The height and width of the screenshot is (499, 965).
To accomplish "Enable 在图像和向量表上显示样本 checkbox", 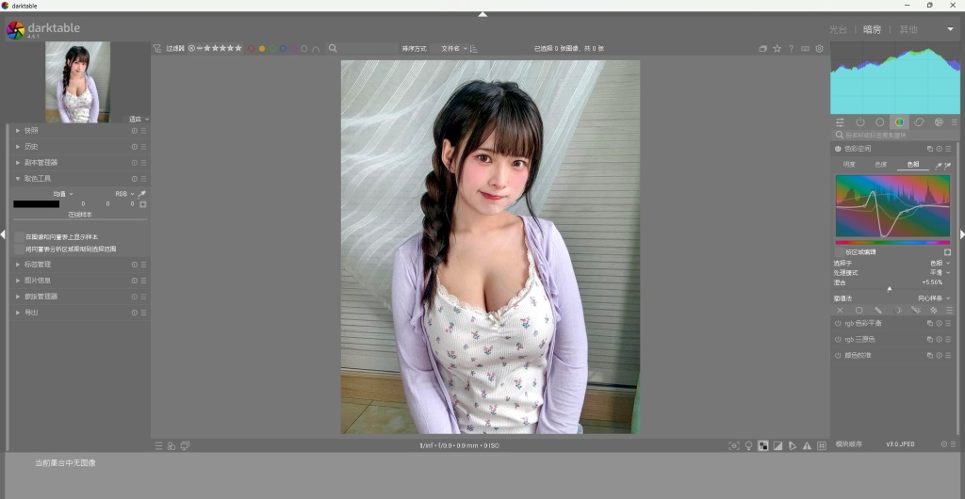I will [x=20, y=236].
